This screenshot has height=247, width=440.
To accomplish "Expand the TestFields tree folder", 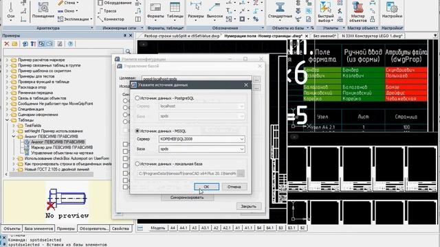I will 14,126.
